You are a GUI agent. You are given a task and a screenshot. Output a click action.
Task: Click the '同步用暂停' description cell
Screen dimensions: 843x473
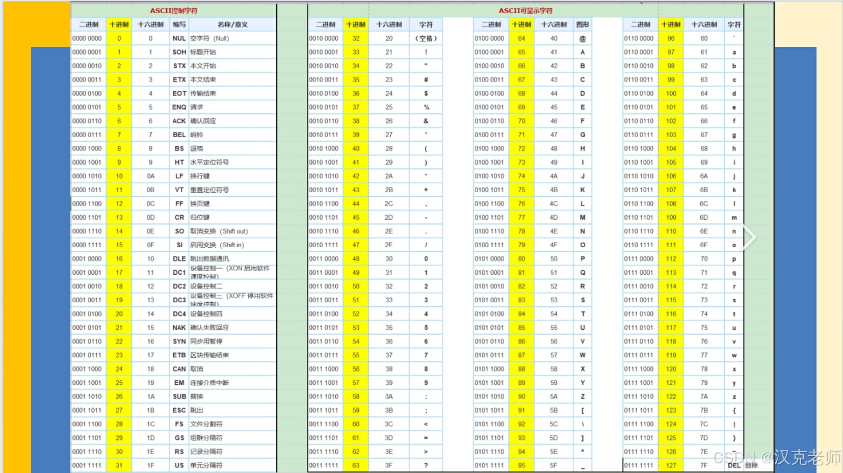[x=232, y=341]
